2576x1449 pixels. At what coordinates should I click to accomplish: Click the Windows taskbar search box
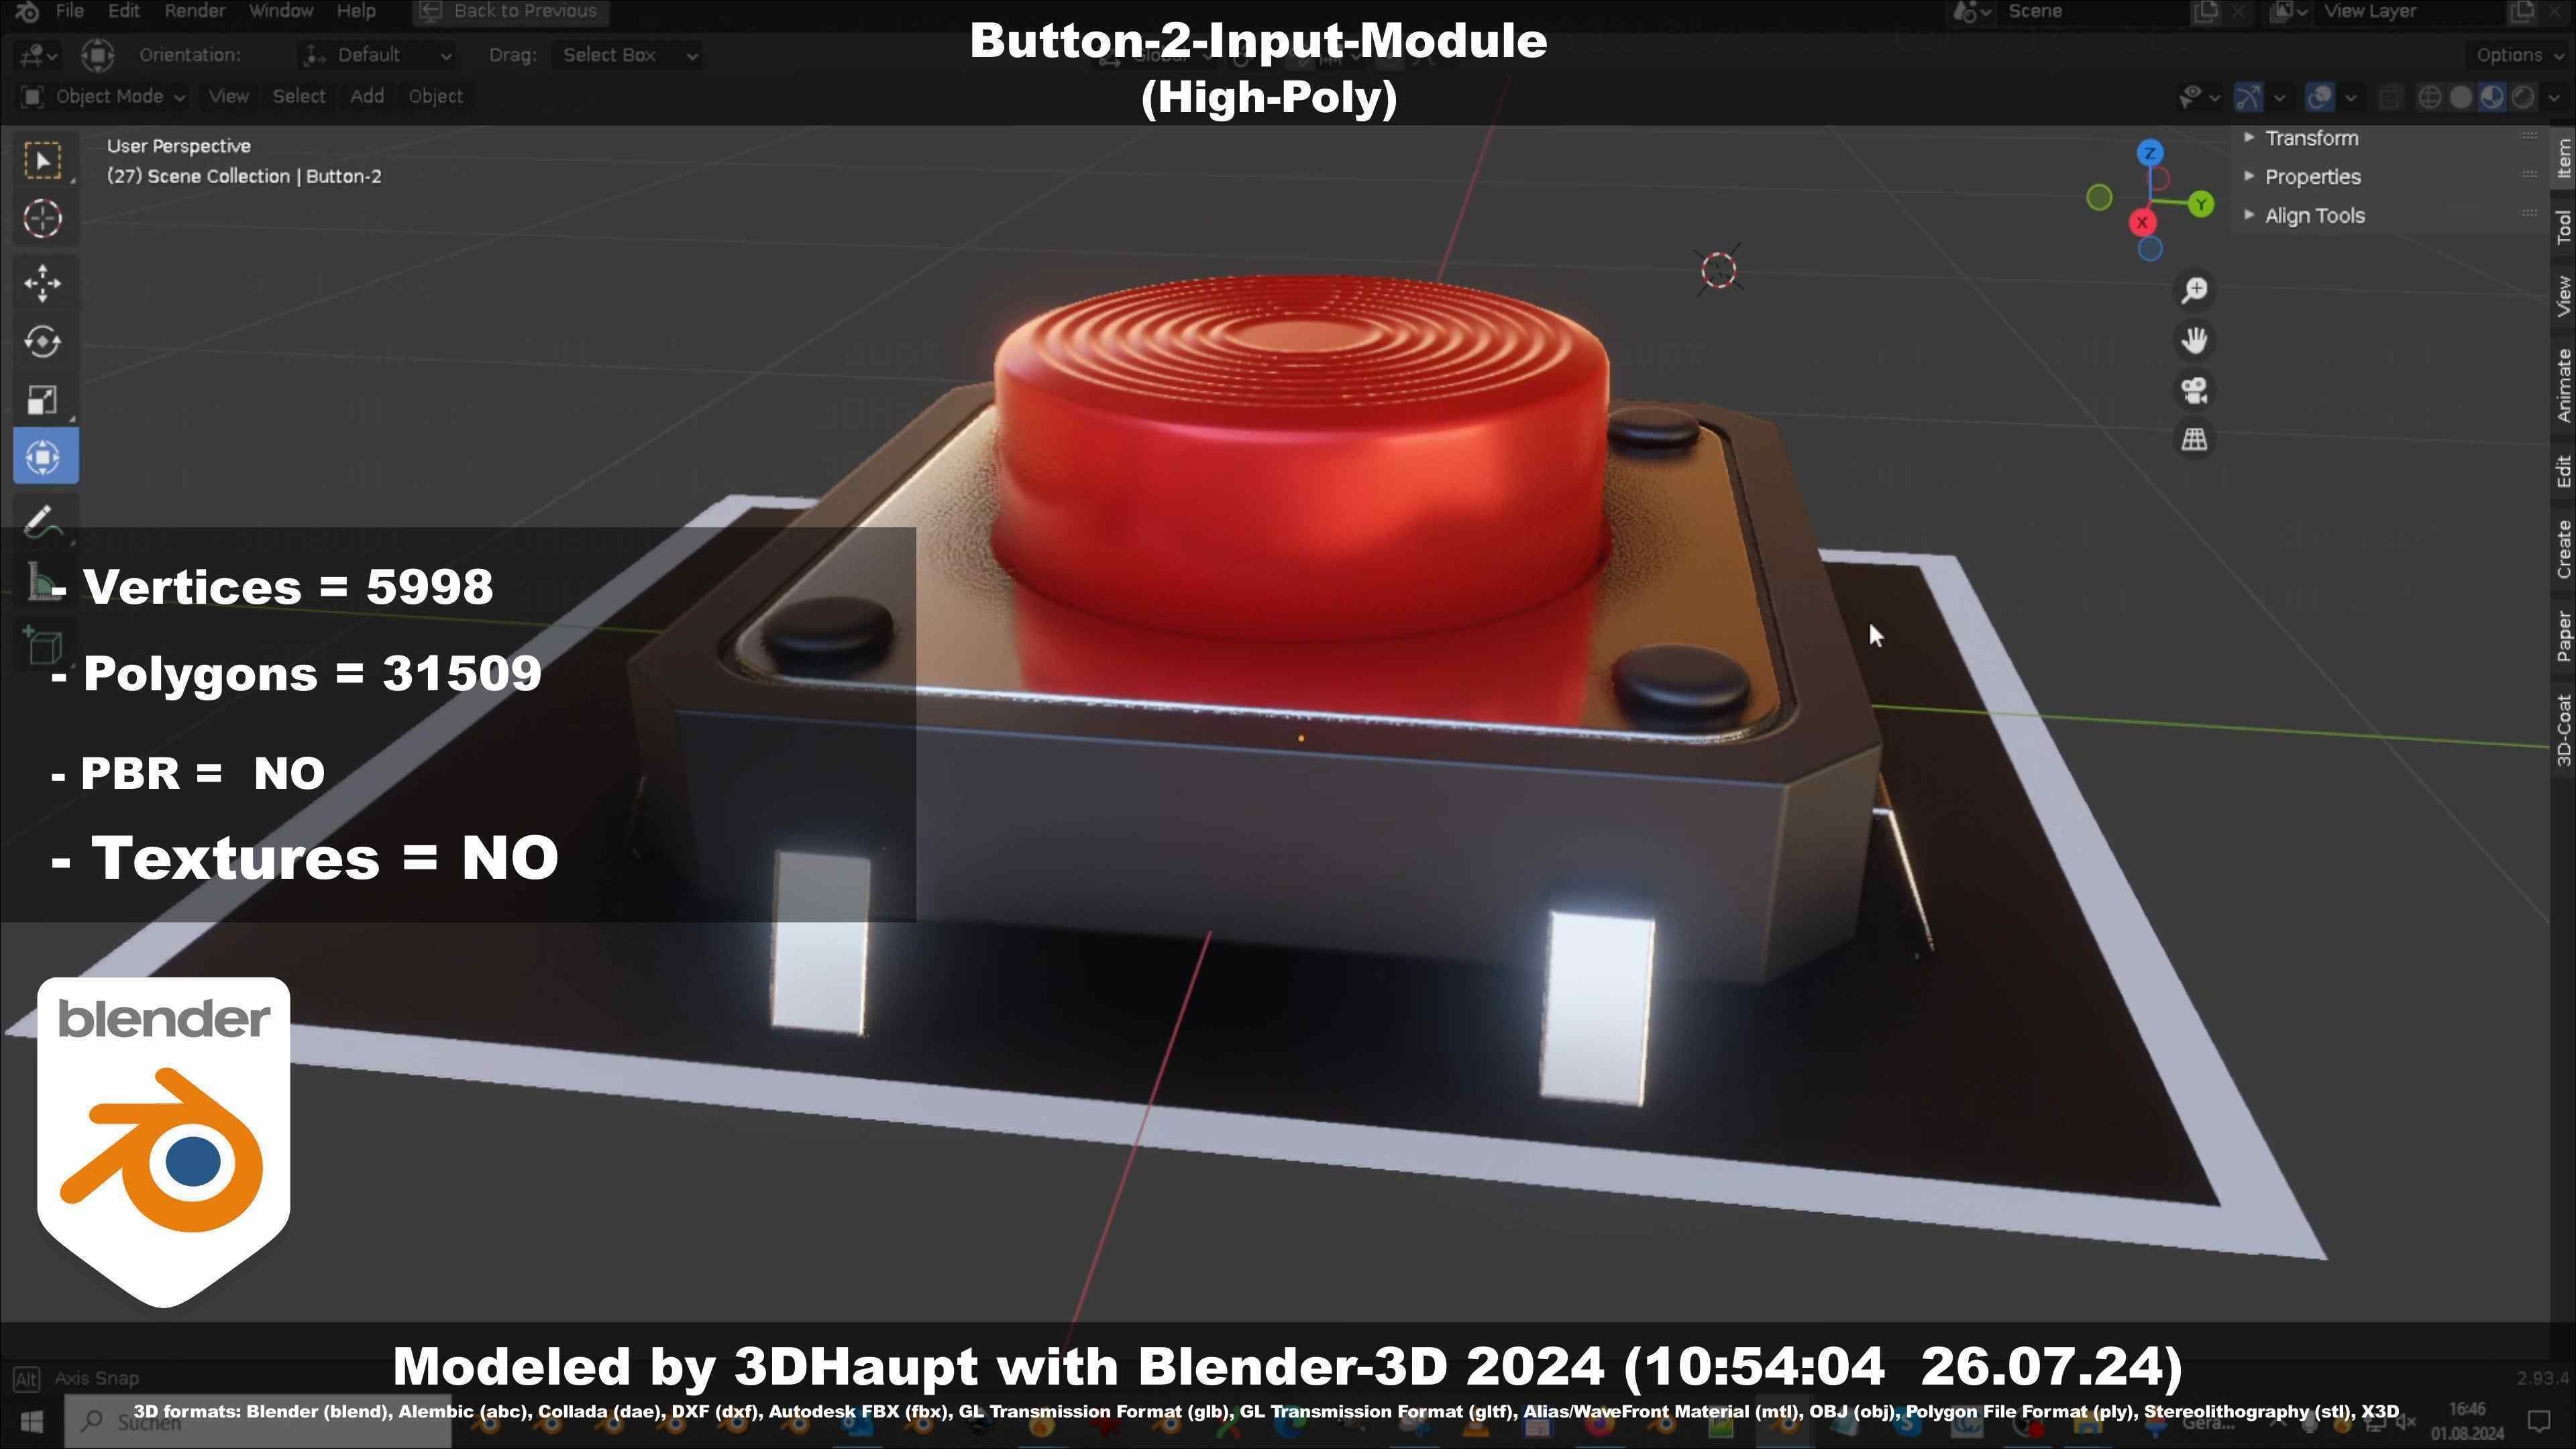coord(258,1421)
